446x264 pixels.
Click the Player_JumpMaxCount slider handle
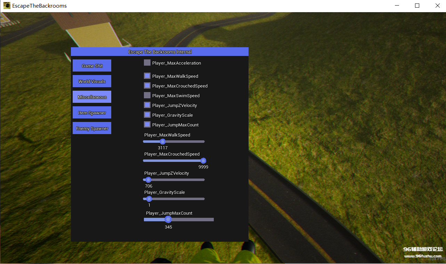point(168,220)
